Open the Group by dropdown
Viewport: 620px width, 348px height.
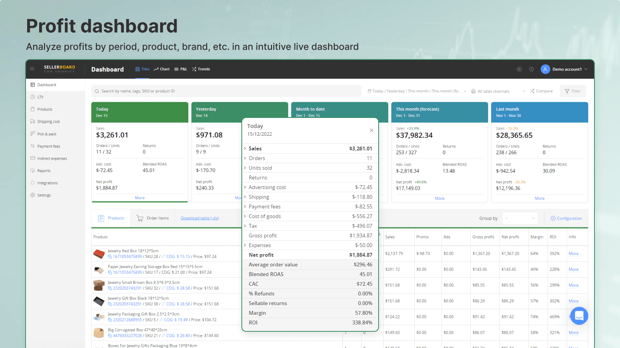point(520,218)
